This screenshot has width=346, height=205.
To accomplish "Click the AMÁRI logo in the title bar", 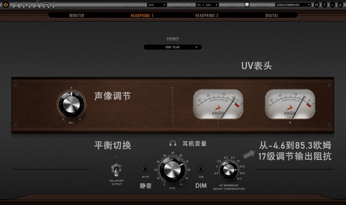I will pos(33,5).
